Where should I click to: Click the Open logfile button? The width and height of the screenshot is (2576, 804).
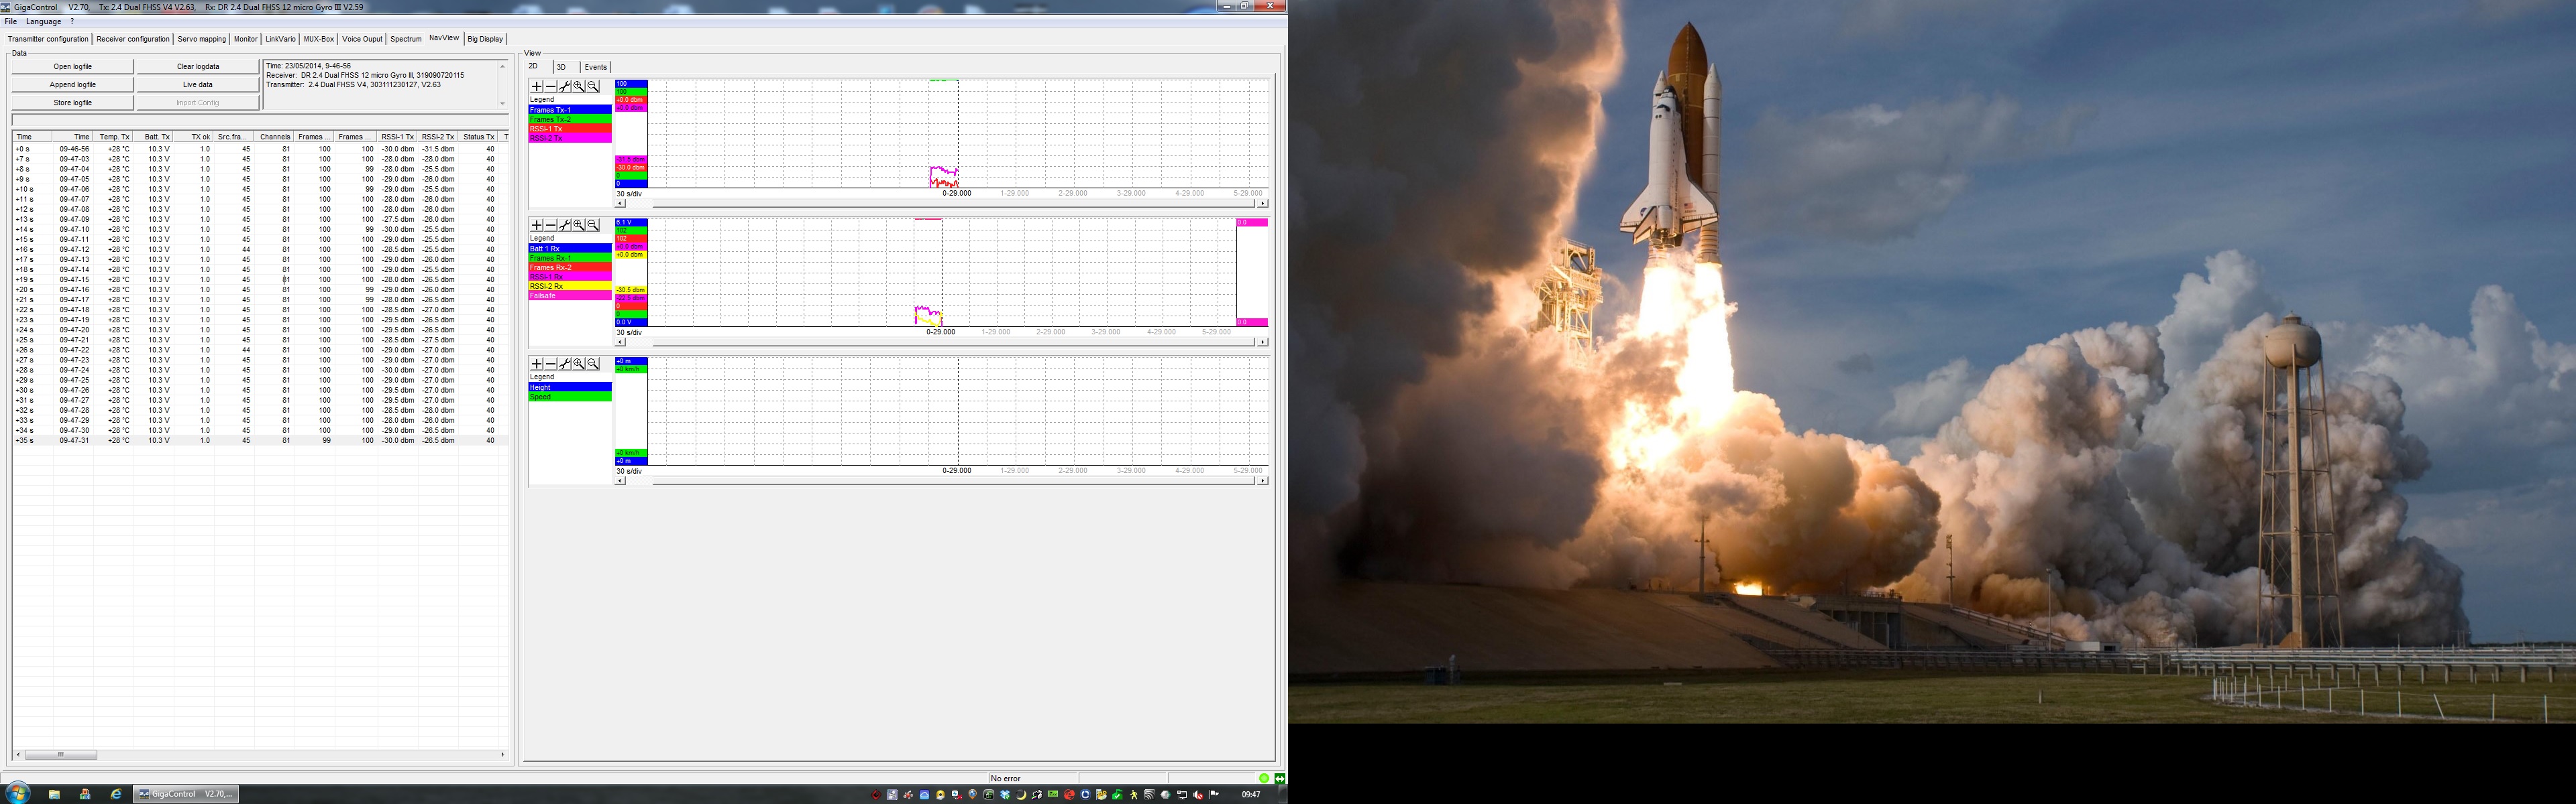73,67
